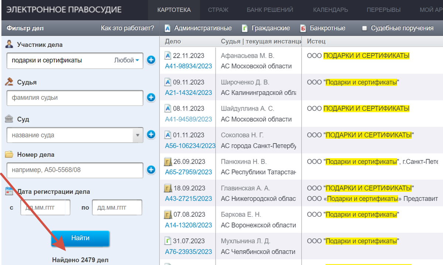Open case A41-98934/2023
The height and width of the screenshot is (265, 443).
(x=188, y=66)
